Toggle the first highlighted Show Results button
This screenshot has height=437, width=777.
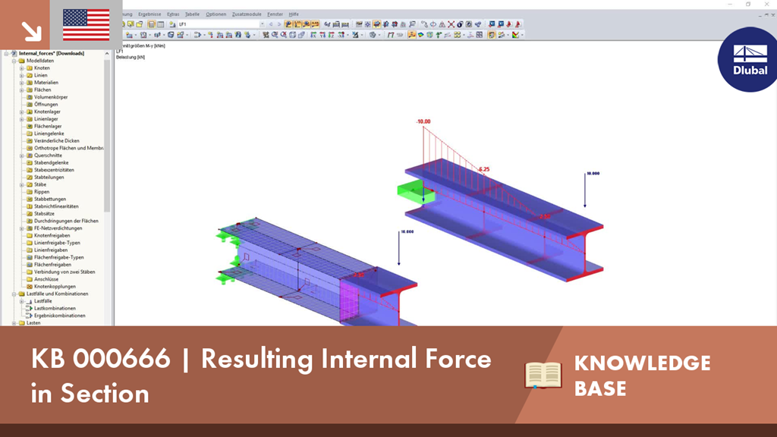point(288,24)
